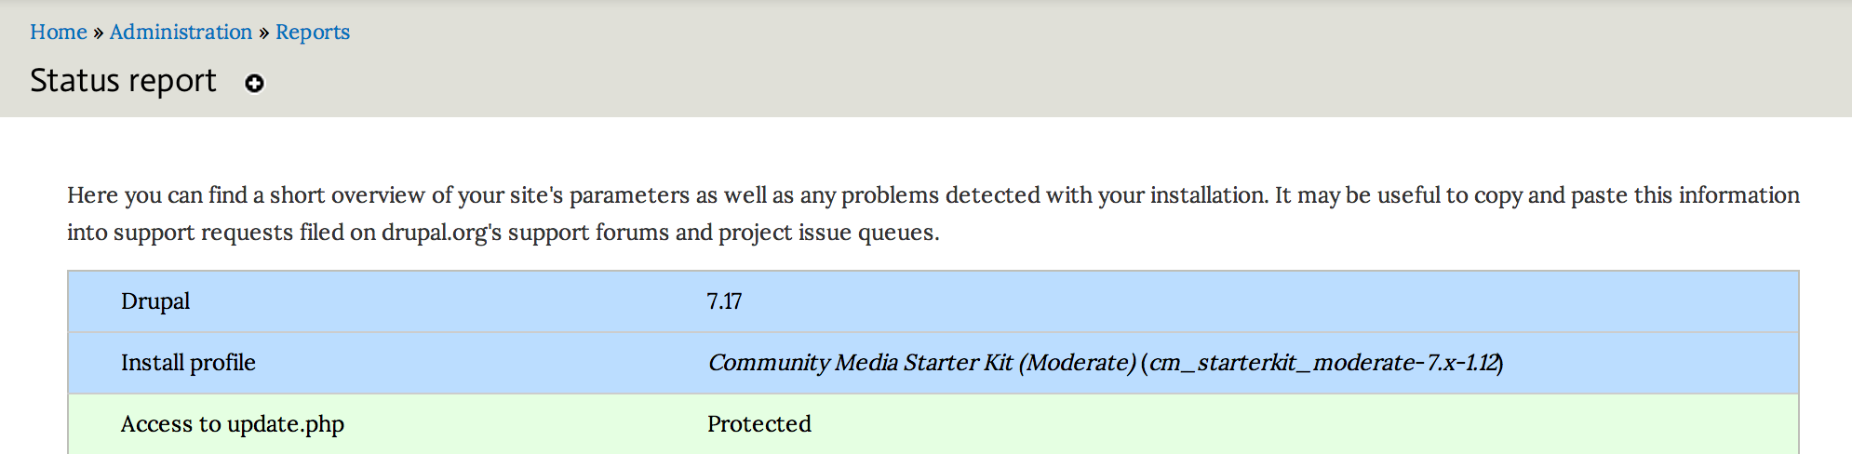This screenshot has width=1852, height=454.
Task: Select the Drupal row label
Action: 155,301
